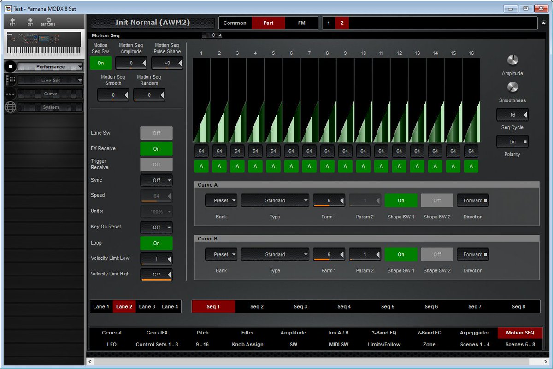This screenshot has width=553, height=369.
Task: Open the Unit x 100% dropdown
Action: pyautogui.click(x=157, y=211)
